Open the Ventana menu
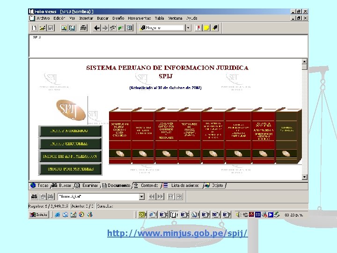This screenshot has width=337, height=253. pyautogui.click(x=175, y=18)
